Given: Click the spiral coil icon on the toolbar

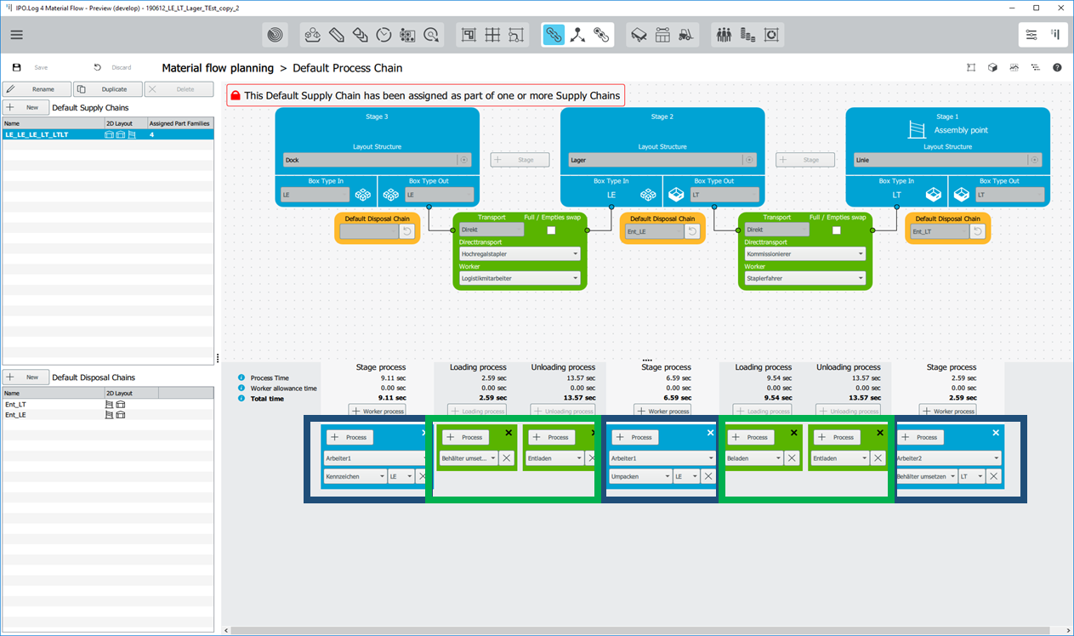Looking at the screenshot, I should (x=276, y=35).
